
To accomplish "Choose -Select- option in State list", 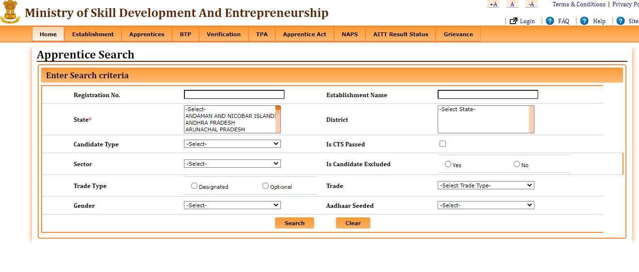I will coord(230,109).
